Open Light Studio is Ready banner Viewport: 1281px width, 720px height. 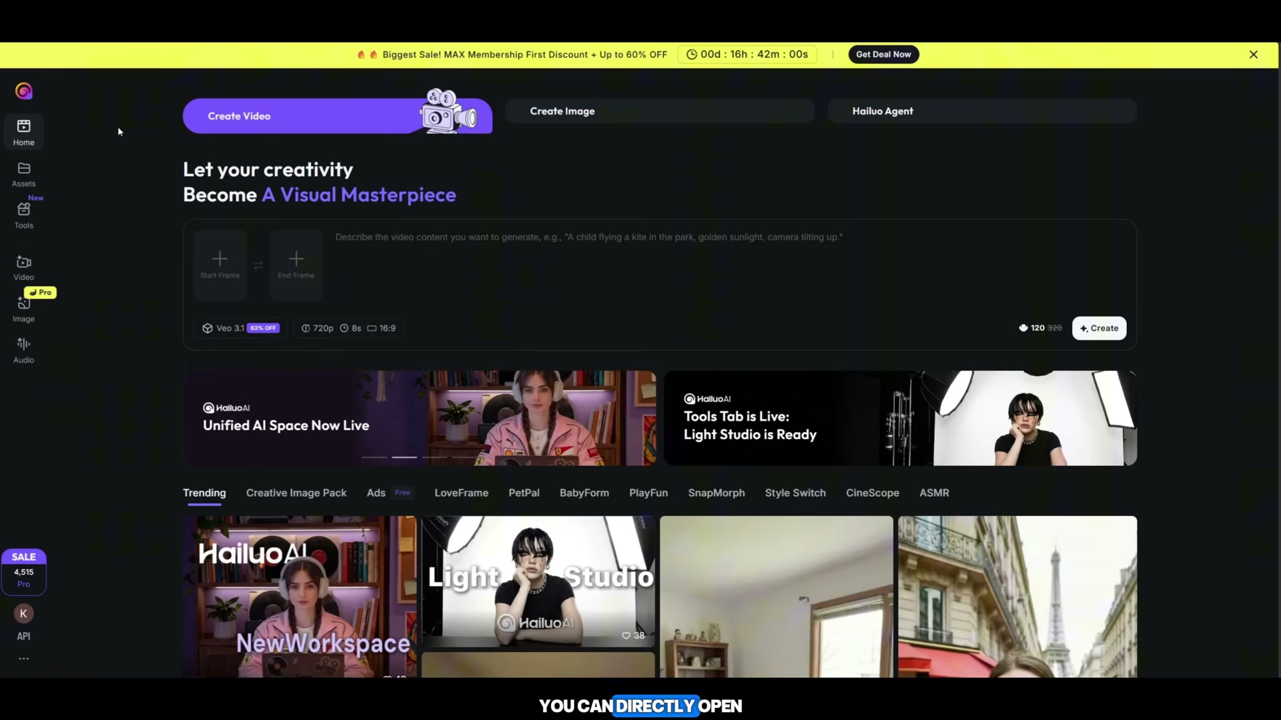coord(901,418)
